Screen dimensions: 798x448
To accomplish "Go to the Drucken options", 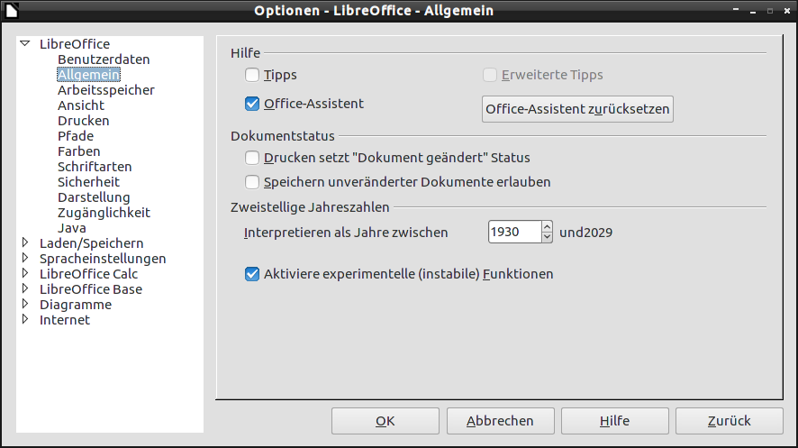I will pyautogui.click(x=84, y=121).
